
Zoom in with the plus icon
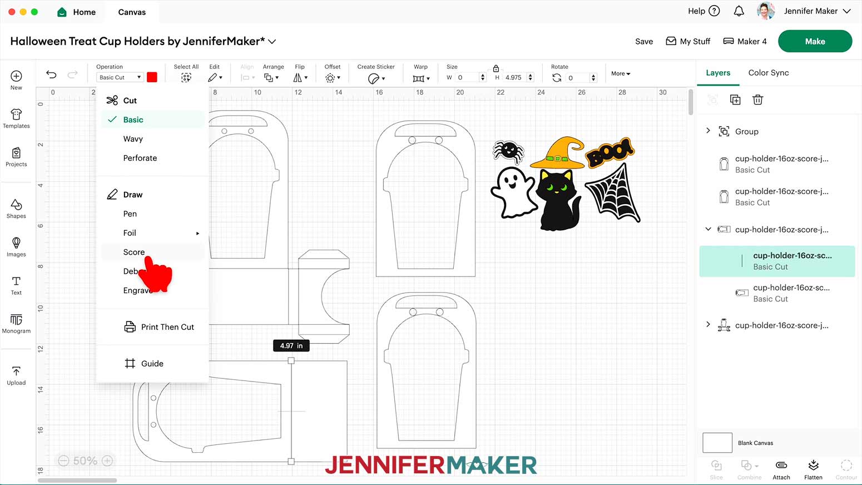click(x=107, y=461)
